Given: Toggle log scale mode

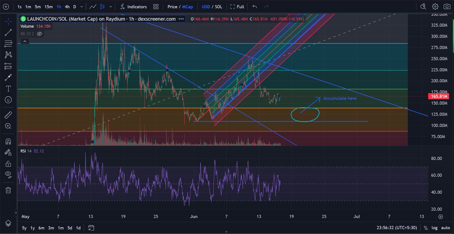Looking at the screenshot, I should tap(434, 228).
